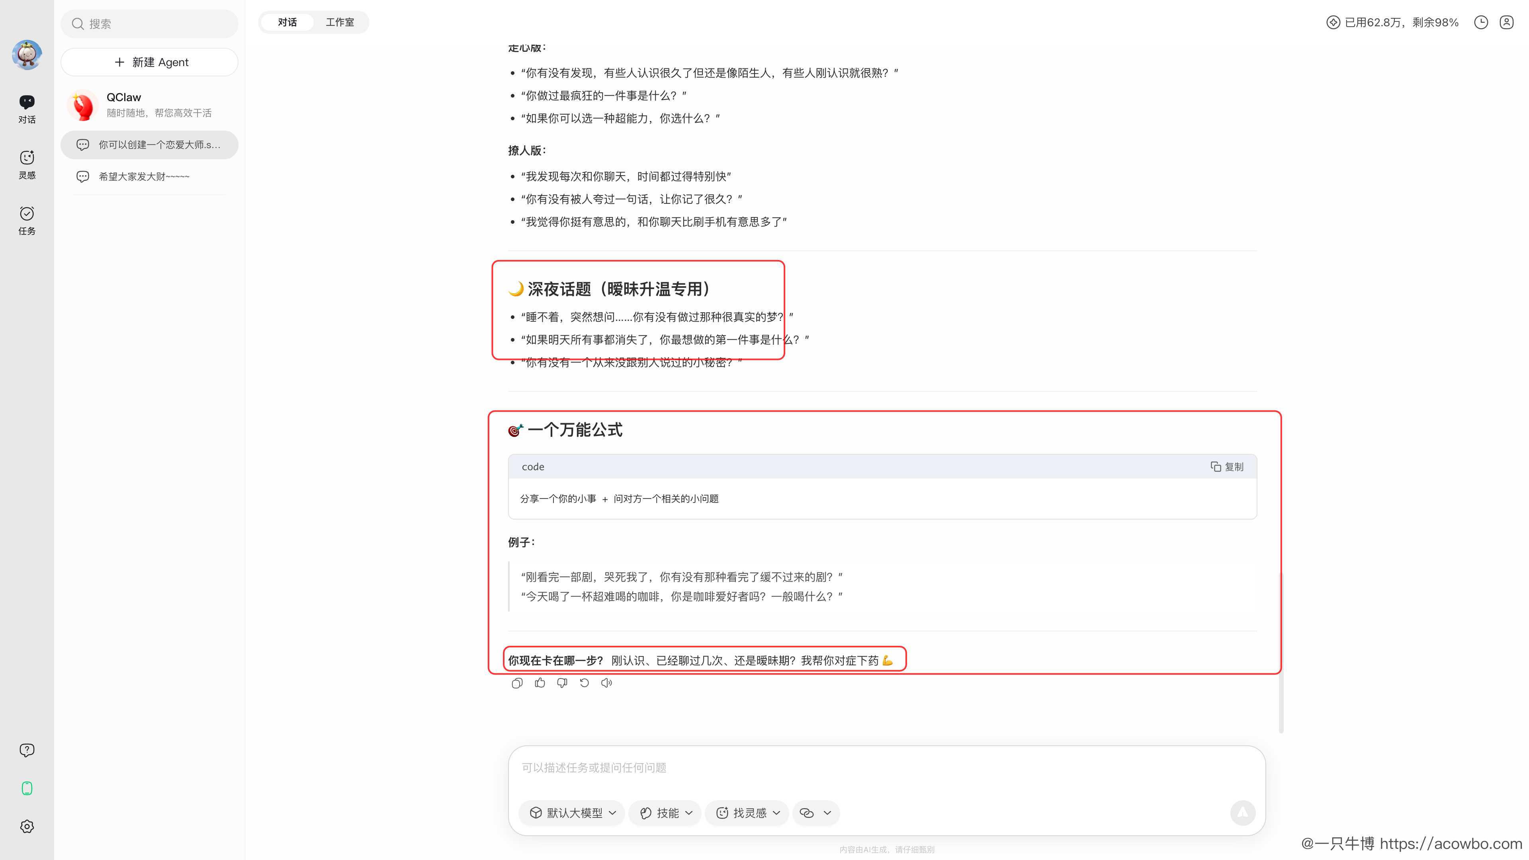This screenshot has width=1529, height=860.
Task: Click 复制 on the code block
Action: coord(1227,467)
